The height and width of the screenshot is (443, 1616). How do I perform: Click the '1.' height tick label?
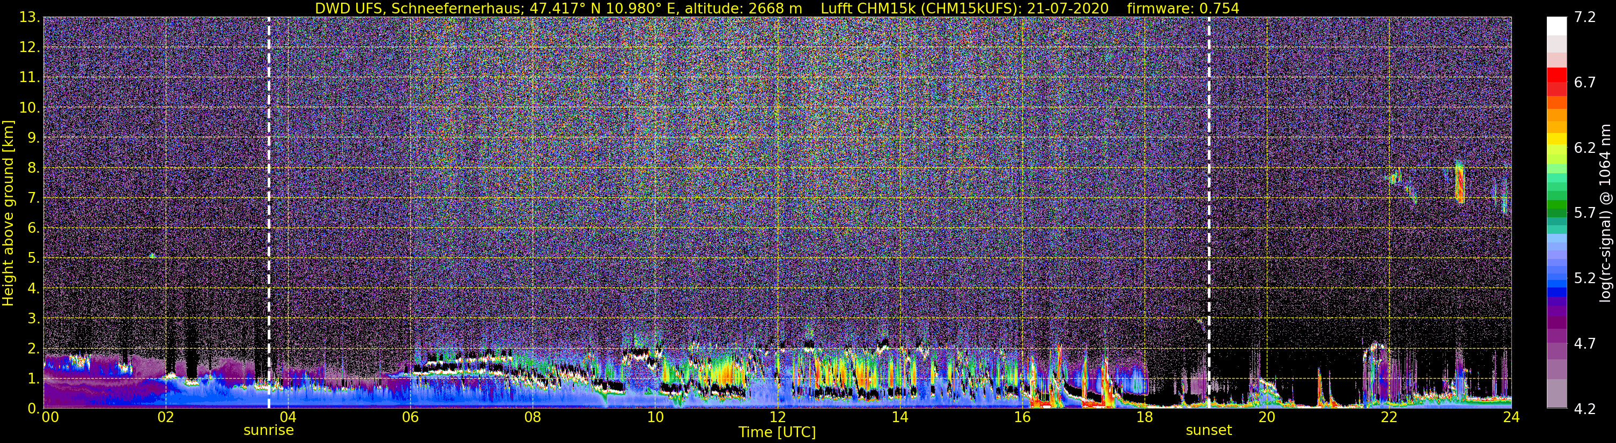pos(34,378)
